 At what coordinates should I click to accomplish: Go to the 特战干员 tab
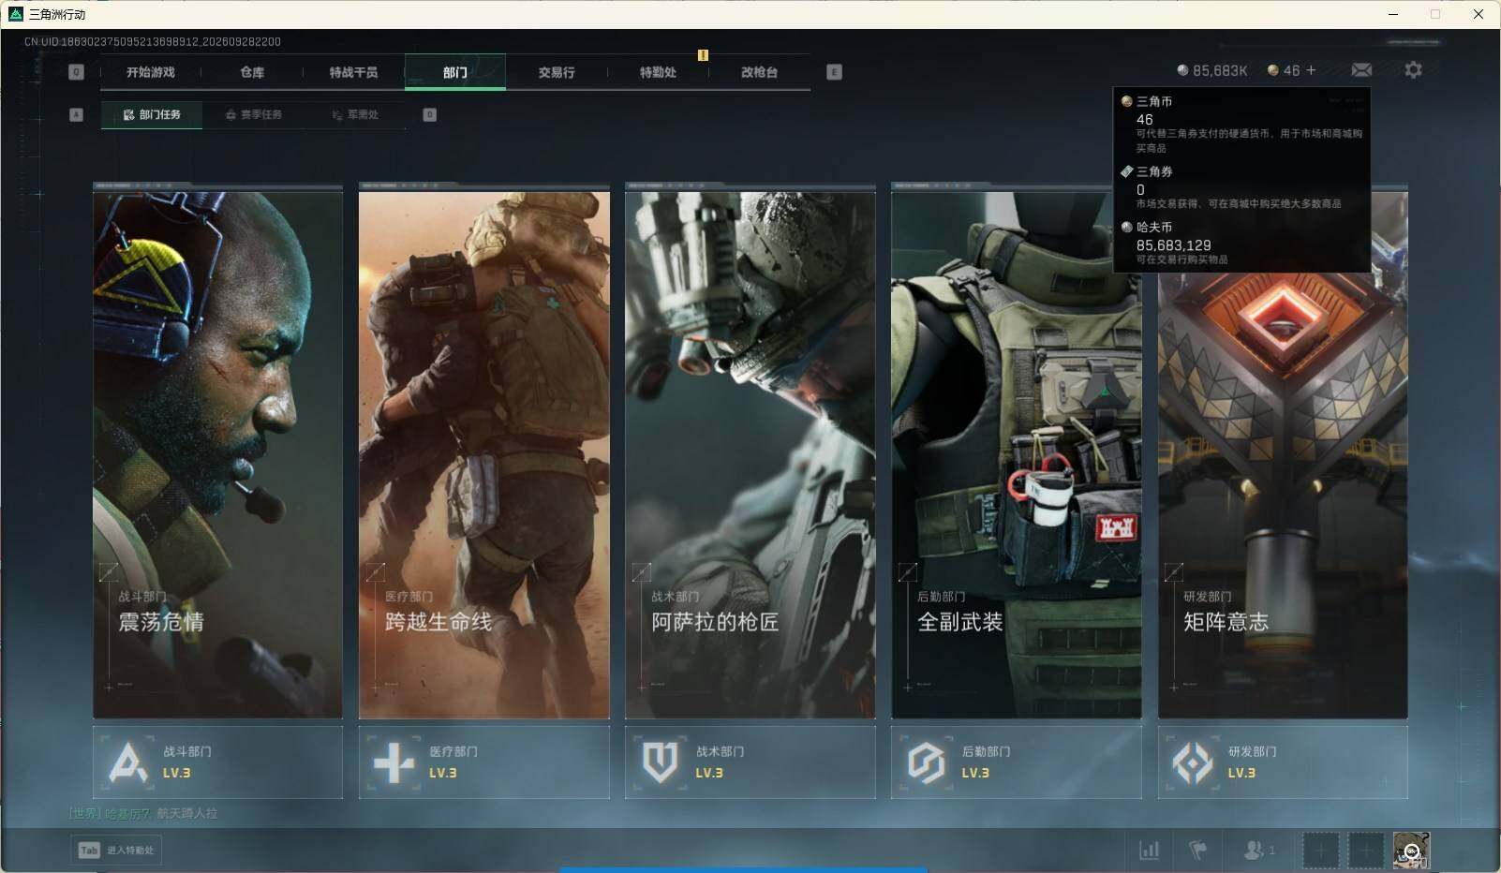point(353,72)
